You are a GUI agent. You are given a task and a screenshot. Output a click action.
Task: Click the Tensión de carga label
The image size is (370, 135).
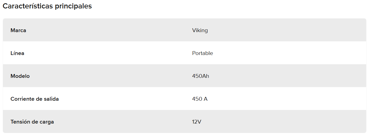pyautogui.click(x=32, y=122)
